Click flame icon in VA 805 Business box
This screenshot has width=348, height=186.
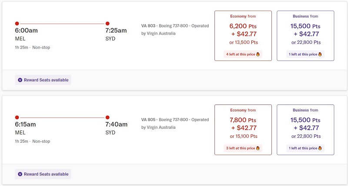(320, 148)
